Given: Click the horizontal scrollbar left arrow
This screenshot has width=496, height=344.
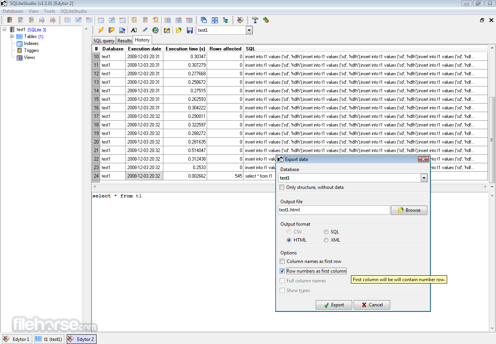Looking at the screenshot, I should point(94,187).
